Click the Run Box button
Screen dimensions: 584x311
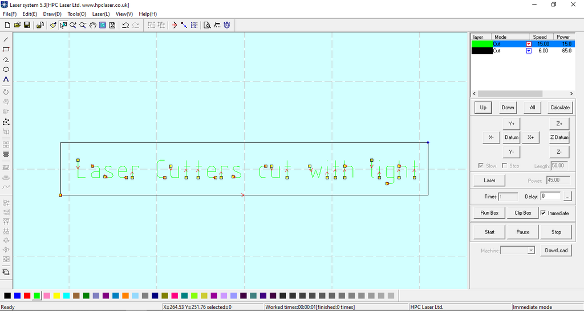click(489, 213)
